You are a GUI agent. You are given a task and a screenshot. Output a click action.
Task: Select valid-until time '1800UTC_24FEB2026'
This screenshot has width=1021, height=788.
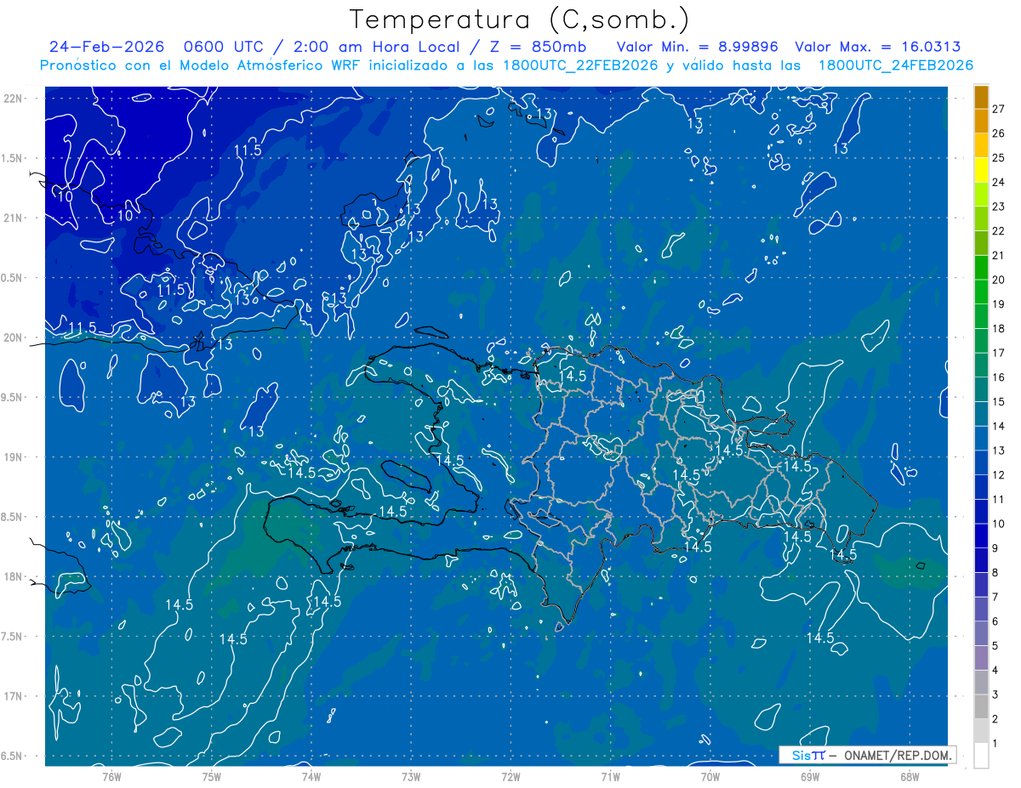[895, 65]
